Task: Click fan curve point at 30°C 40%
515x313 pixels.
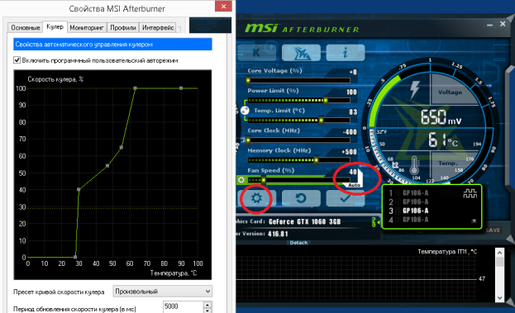Action: point(79,190)
